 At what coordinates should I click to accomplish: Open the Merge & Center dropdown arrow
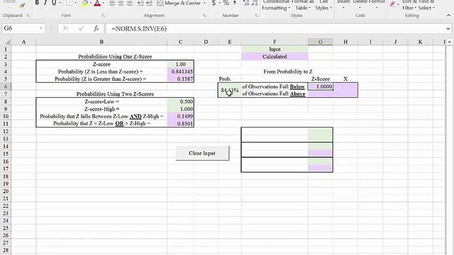[x=204, y=3]
